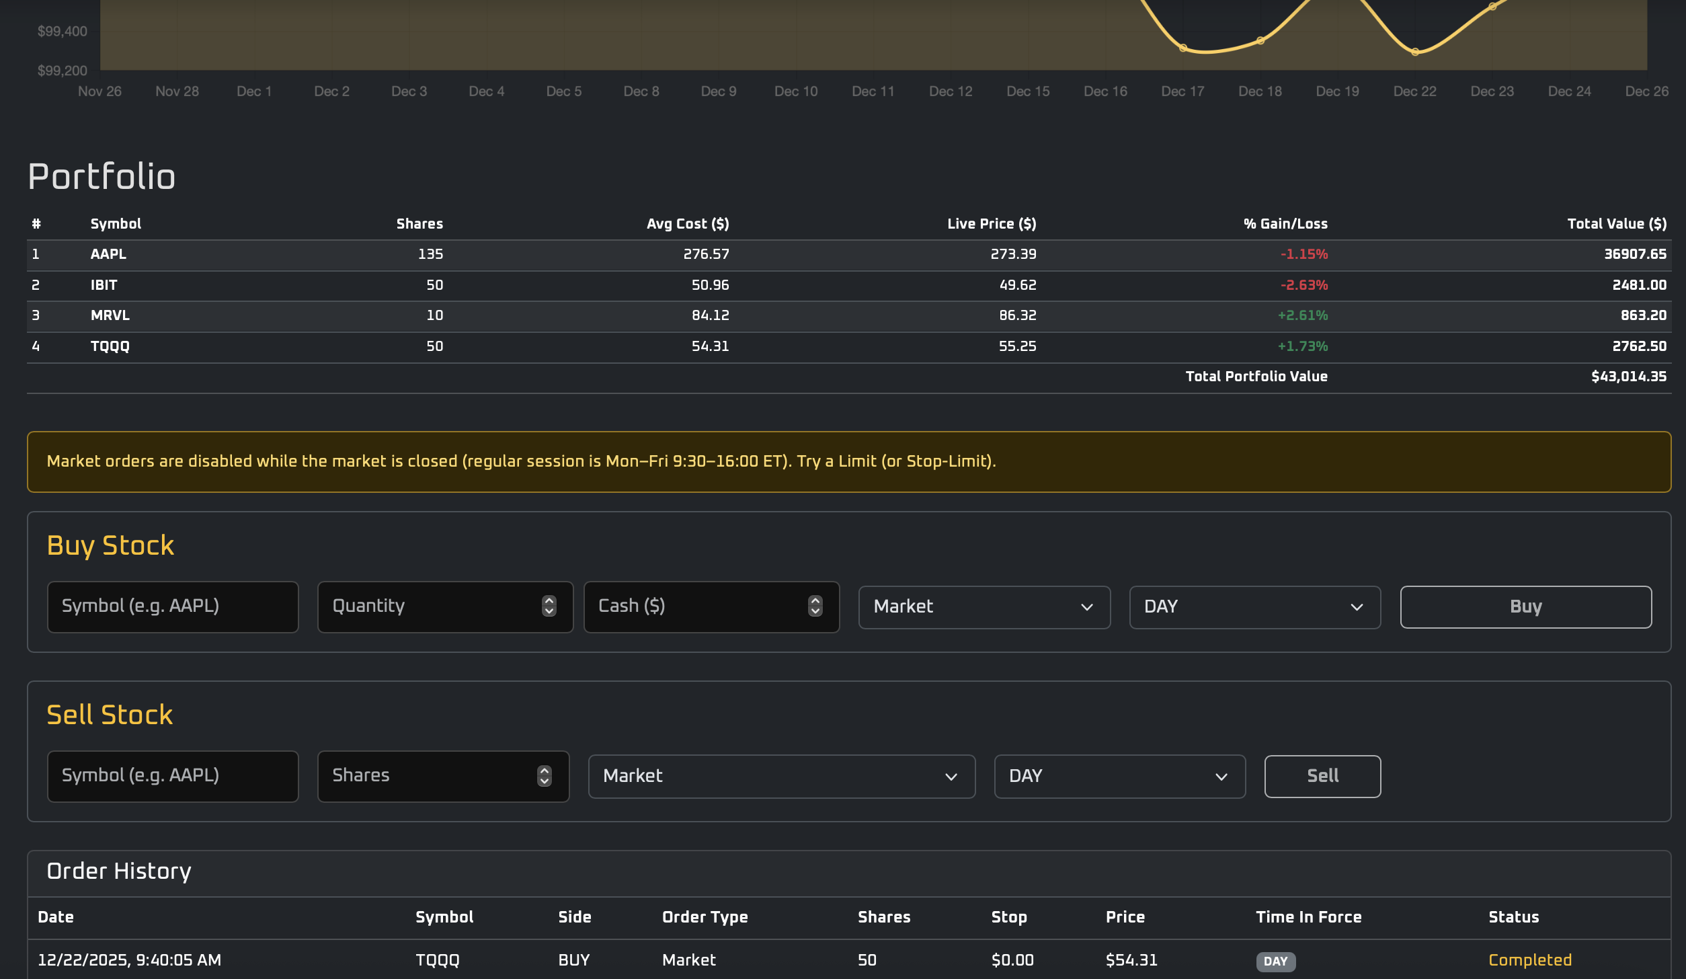1686x979 pixels.
Task: Click the DAY badge in order history
Action: (x=1275, y=961)
